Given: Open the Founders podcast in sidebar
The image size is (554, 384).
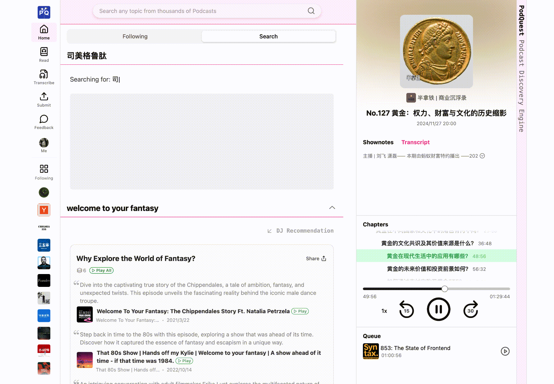Looking at the screenshot, I should coord(44,280).
